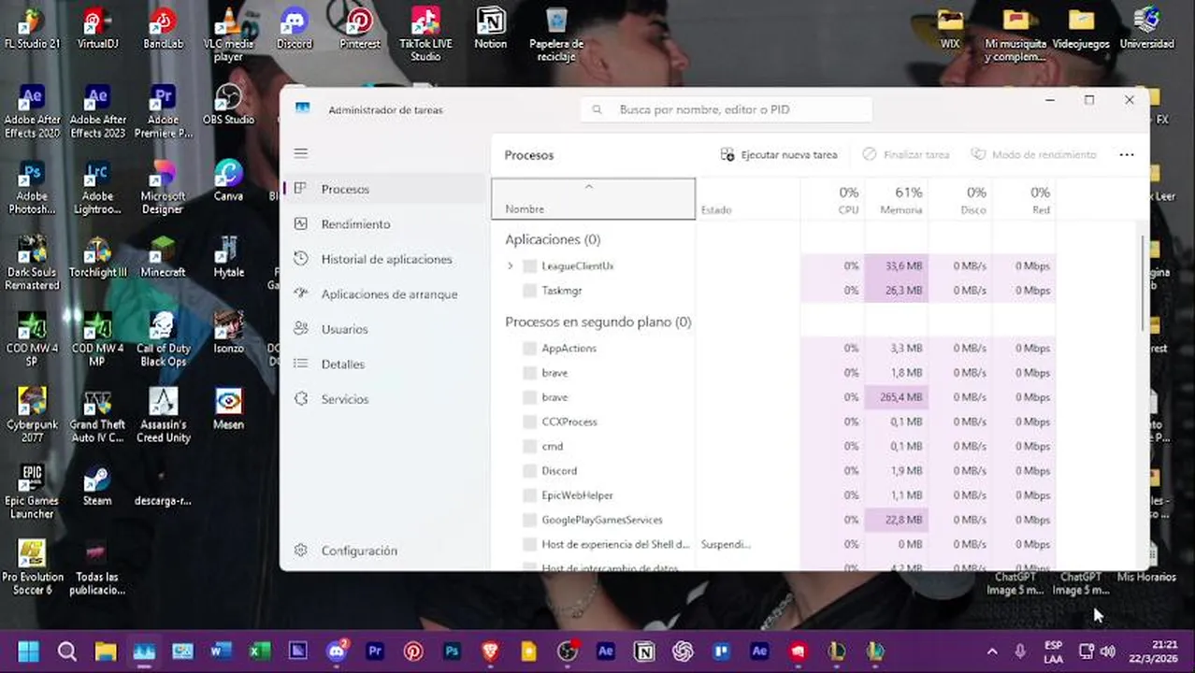Open Minecraft desktop icon
This screenshot has height=673, width=1195.
[x=163, y=258]
